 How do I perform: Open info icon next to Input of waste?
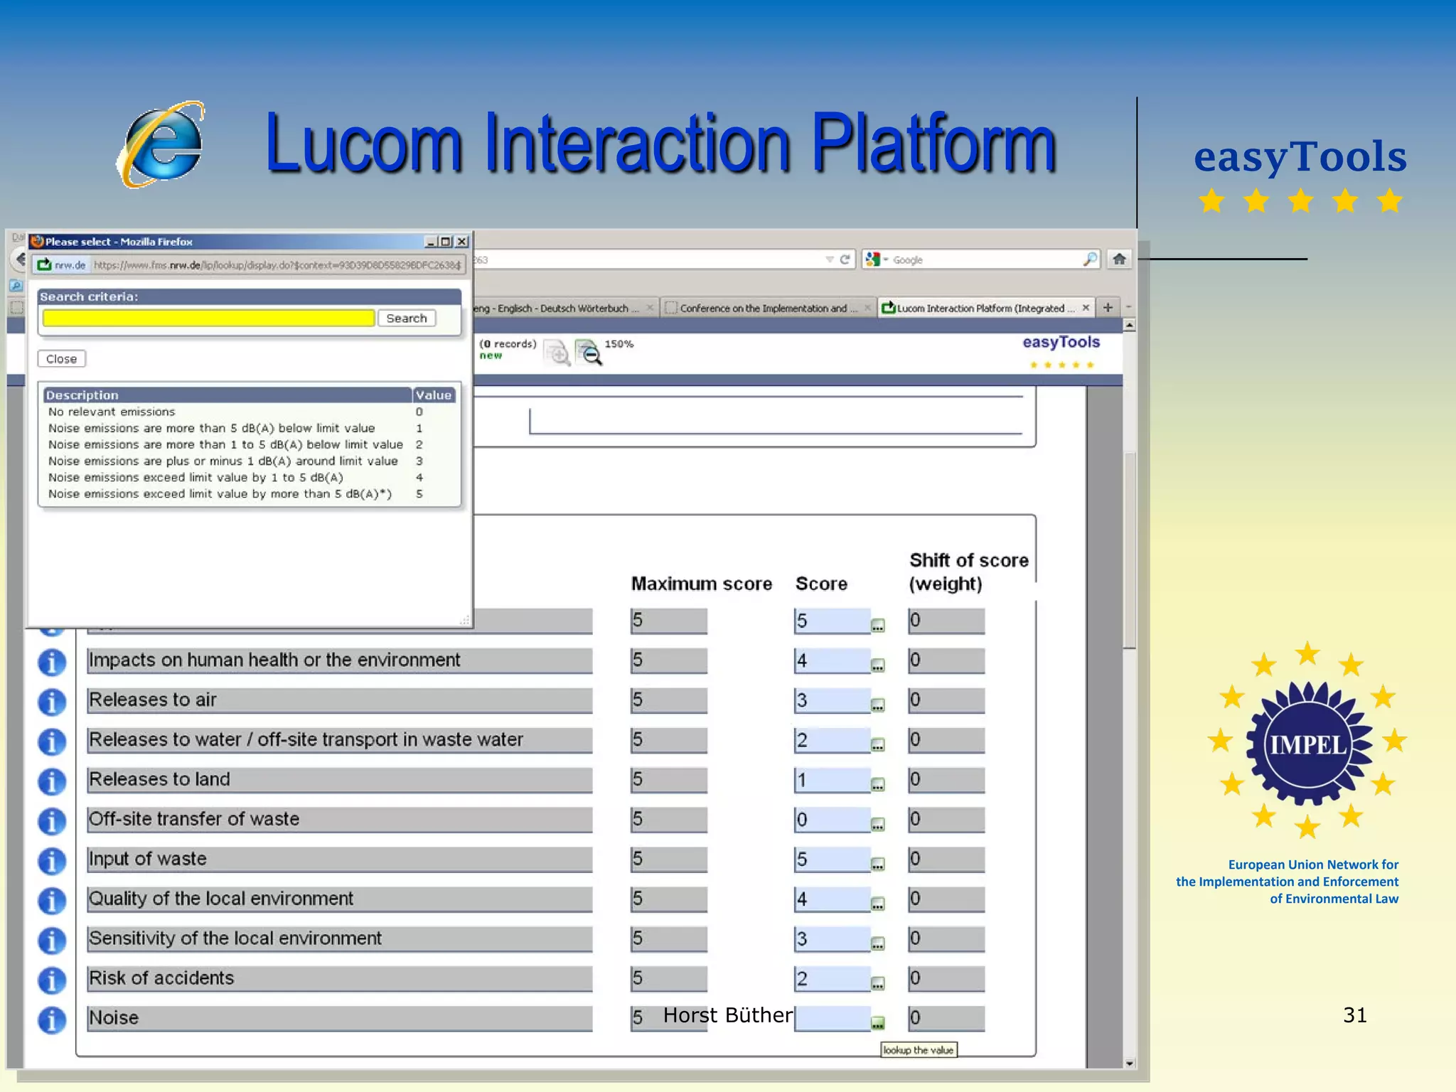[52, 861]
